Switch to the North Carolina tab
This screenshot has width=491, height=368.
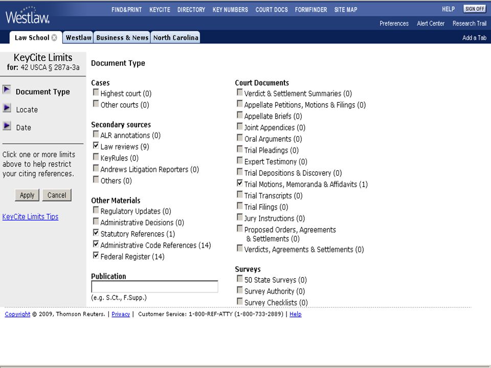[x=175, y=37]
